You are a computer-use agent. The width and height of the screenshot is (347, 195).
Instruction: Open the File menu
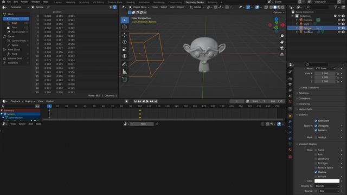9,2
